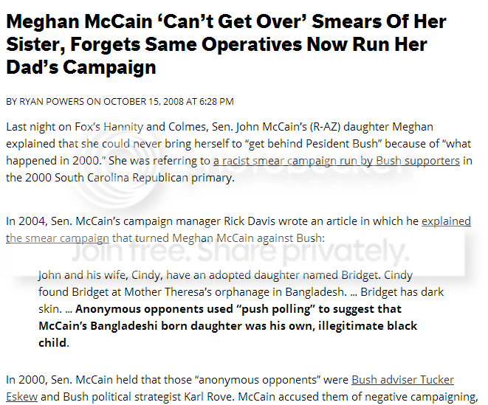Viewport: 488px width, 405px height.
Task: Open the 'Bush adviser Tucker Eskew' link
Action: pyautogui.click(x=402, y=380)
